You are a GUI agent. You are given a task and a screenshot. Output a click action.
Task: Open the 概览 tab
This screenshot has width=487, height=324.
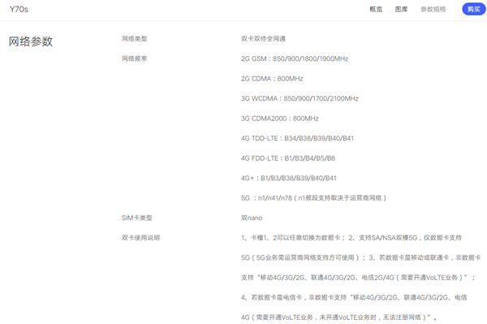(376, 9)
